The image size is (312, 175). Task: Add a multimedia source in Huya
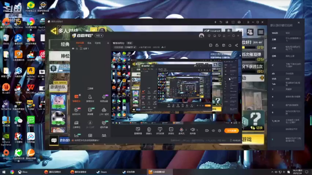tap(171, 131)
